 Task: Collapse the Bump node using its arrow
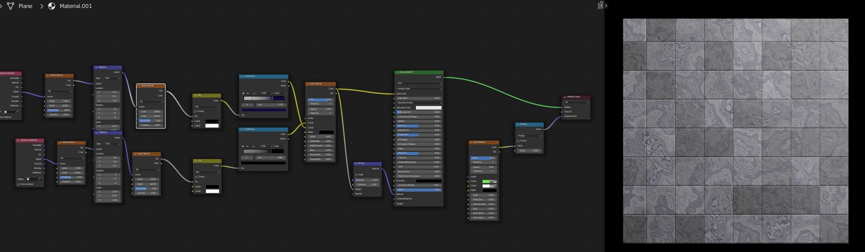tap(356, 163)
